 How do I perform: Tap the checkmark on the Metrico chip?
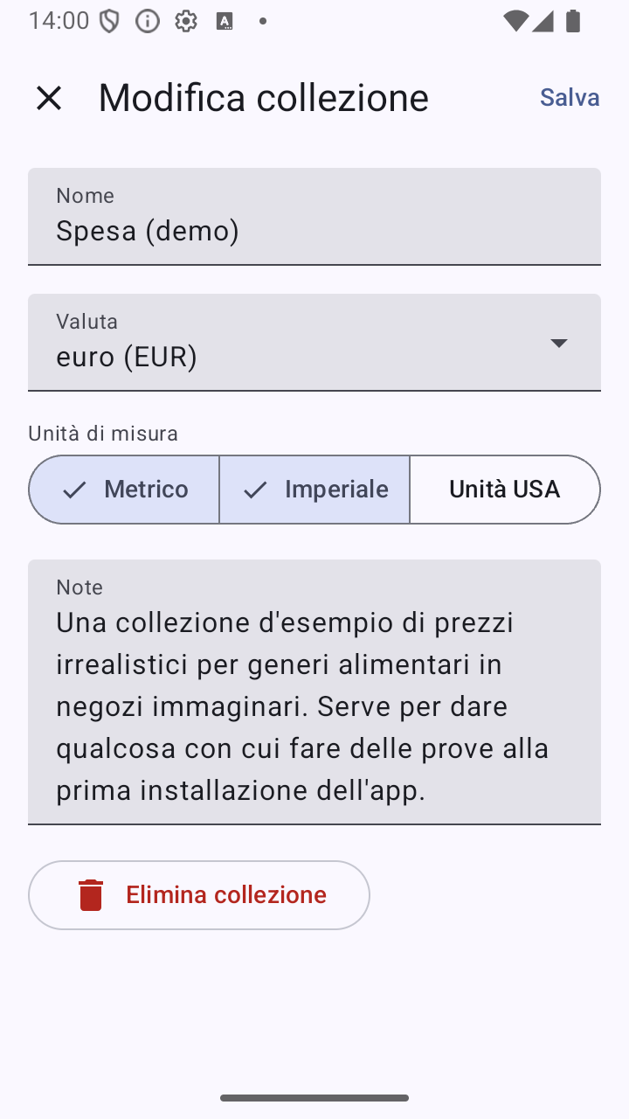74,490
